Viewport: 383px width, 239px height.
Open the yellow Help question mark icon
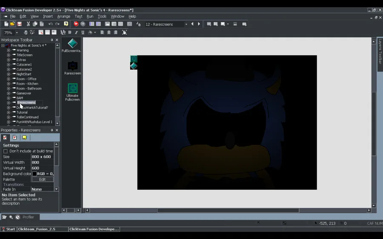pyautogui.click(x=66, y=24)
